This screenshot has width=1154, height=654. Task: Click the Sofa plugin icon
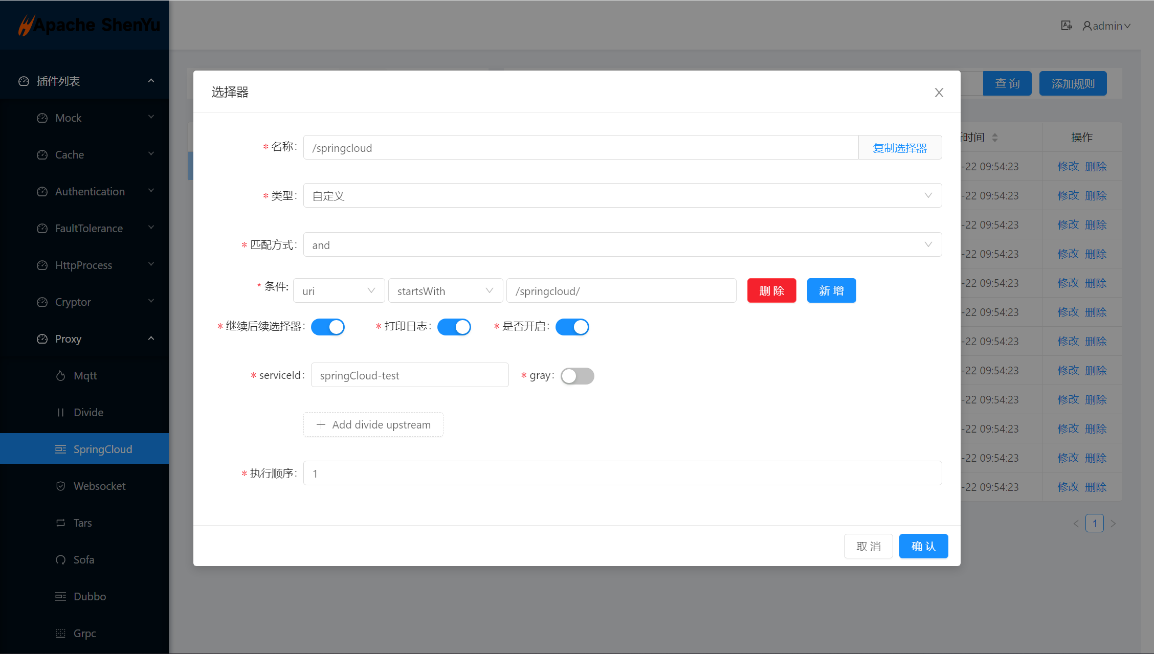pyautogui.click(x=60, y=560)
